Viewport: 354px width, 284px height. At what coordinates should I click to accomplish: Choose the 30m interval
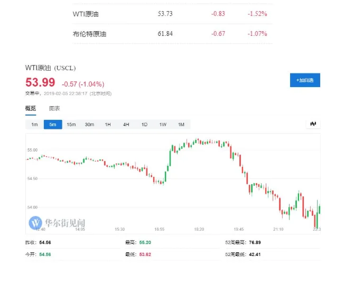89,125
